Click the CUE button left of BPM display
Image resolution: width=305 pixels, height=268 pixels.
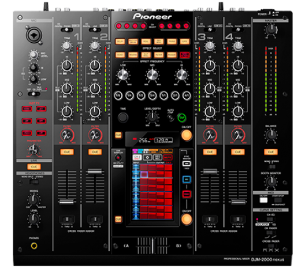[118, 135]
